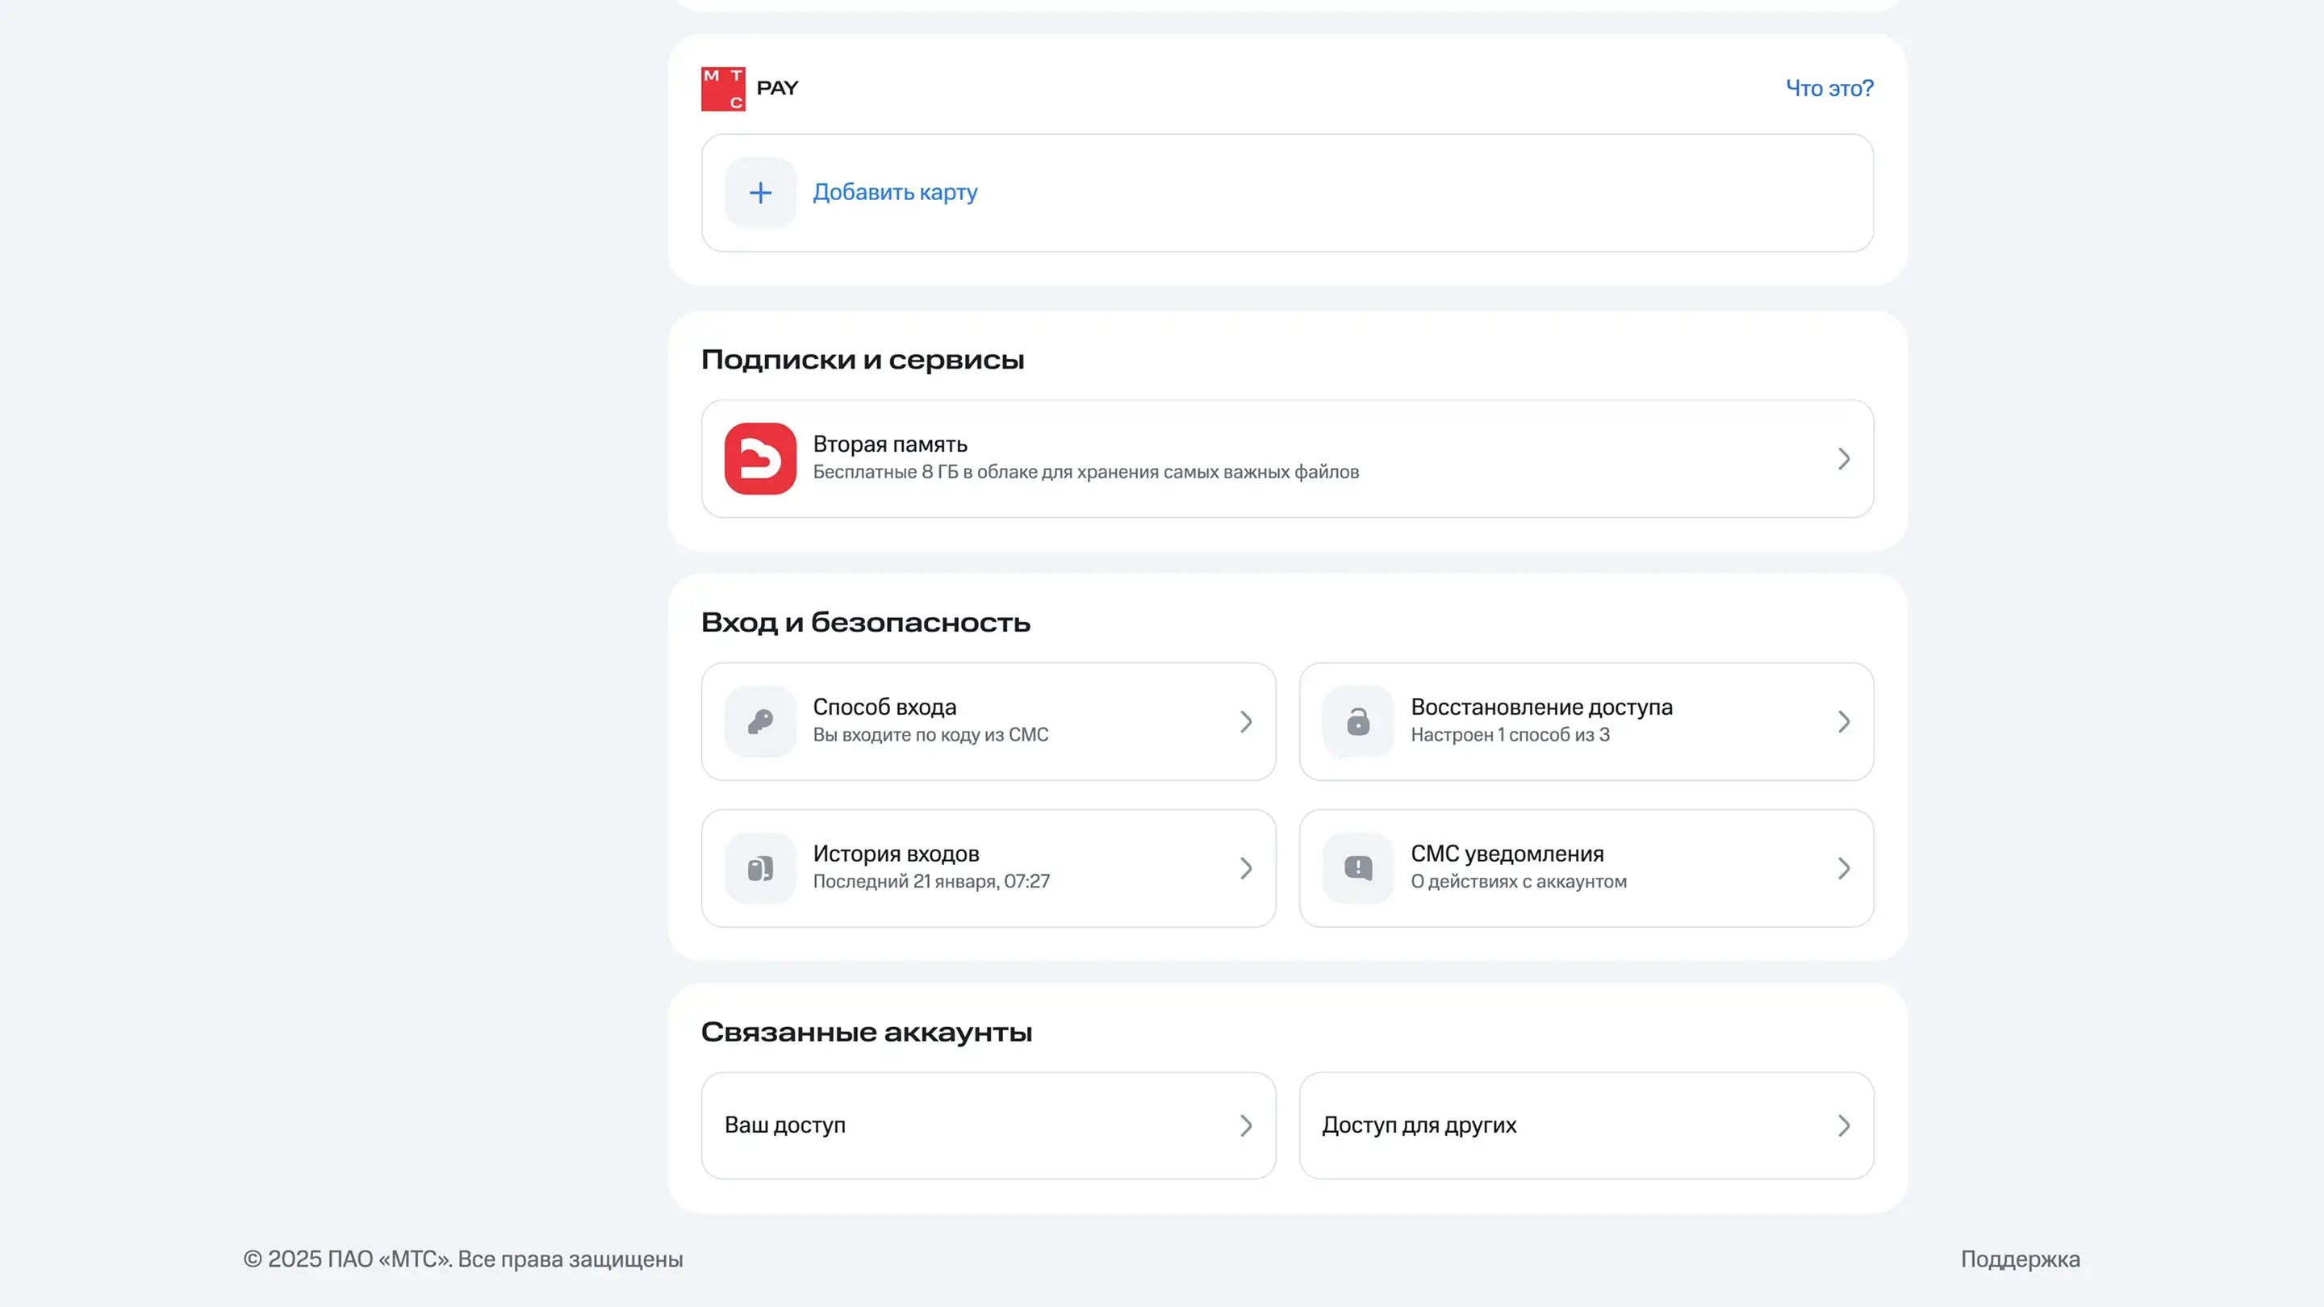Viewport: 2324px width, 1307px height.
Task: Click the Вторая память title text
Action: point(889,444)
